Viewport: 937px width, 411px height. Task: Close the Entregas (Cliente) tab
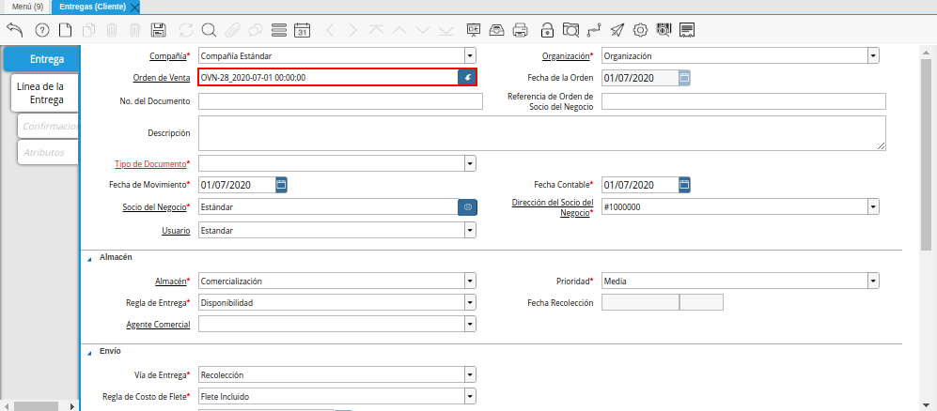coord(135,8)
